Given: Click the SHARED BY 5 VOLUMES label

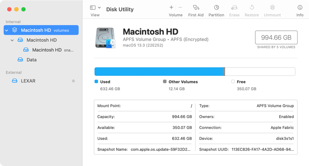Looking at the screenshot, I should [276, 47].
